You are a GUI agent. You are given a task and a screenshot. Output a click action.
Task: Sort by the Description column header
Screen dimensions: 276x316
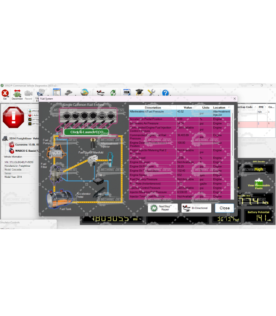coord(153,107)
